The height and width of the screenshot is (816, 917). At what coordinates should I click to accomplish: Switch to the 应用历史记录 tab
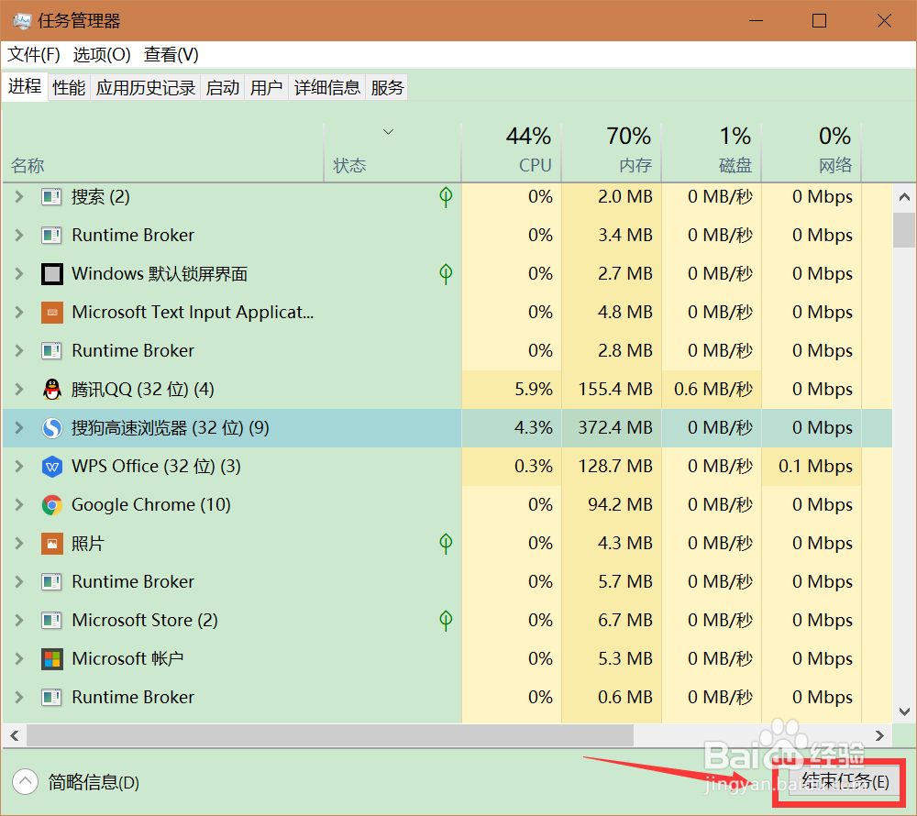[146, 88]
